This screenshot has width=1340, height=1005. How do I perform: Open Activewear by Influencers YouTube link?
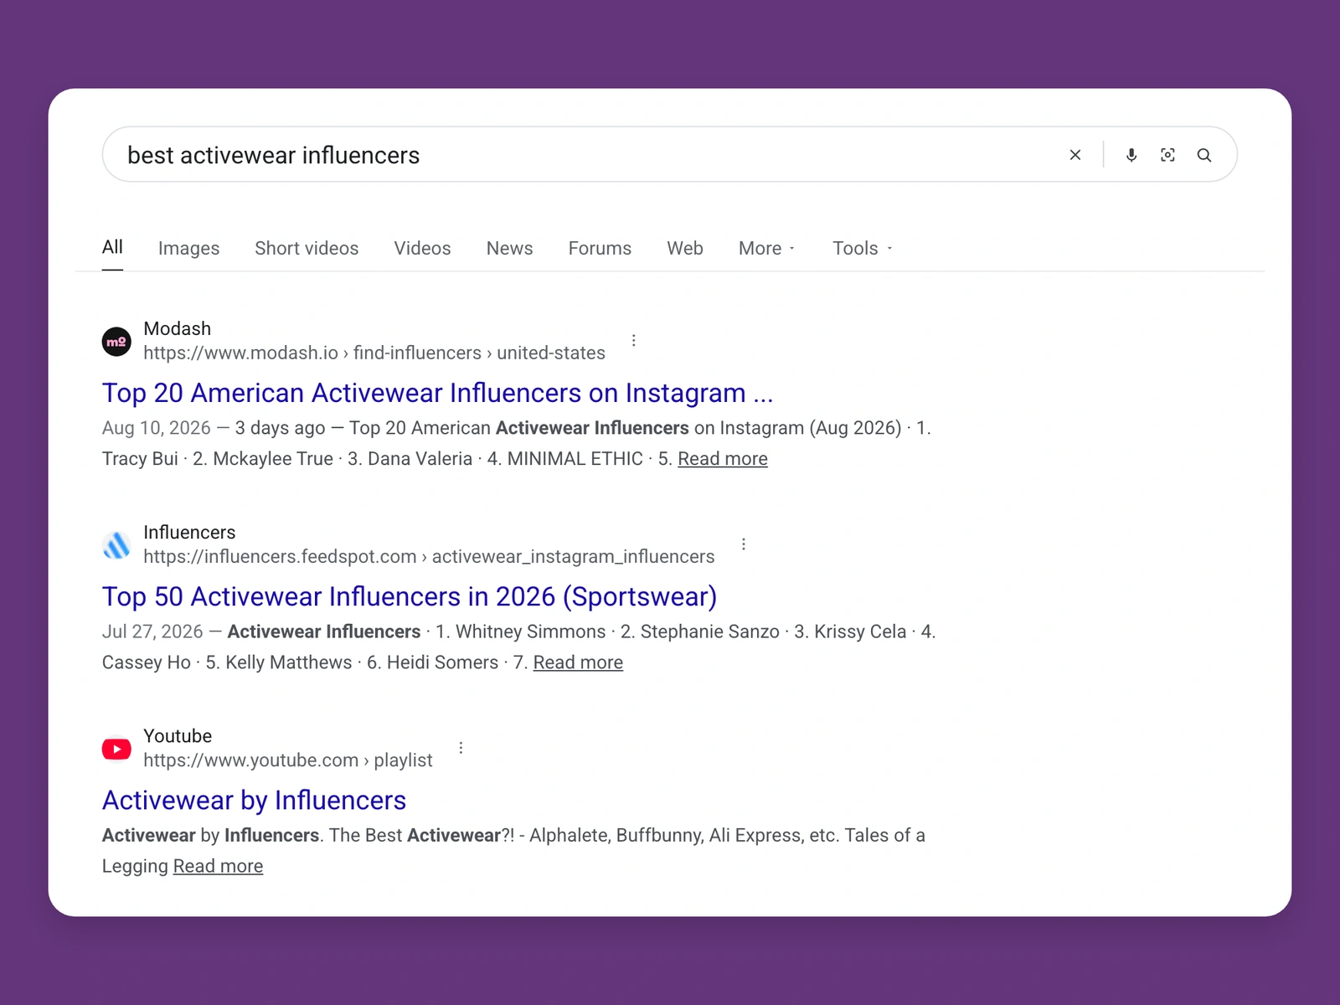click(254, 800)
